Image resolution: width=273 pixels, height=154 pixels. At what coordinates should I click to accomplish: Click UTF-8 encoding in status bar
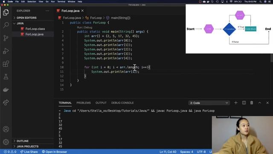(x=201, y=152)
